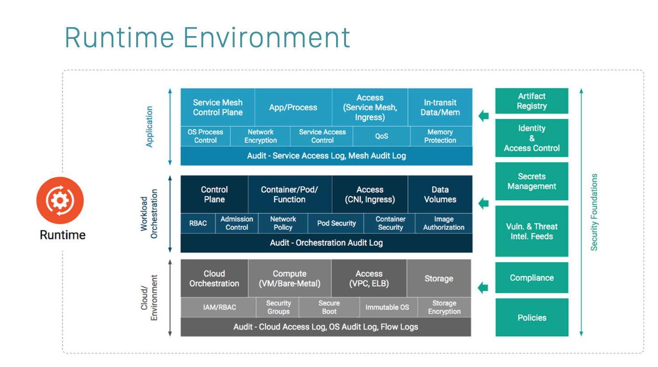Click the Image Authorization cell
Image resolution: width=658 pixels, height=367 pixels.
click(443, 223)
